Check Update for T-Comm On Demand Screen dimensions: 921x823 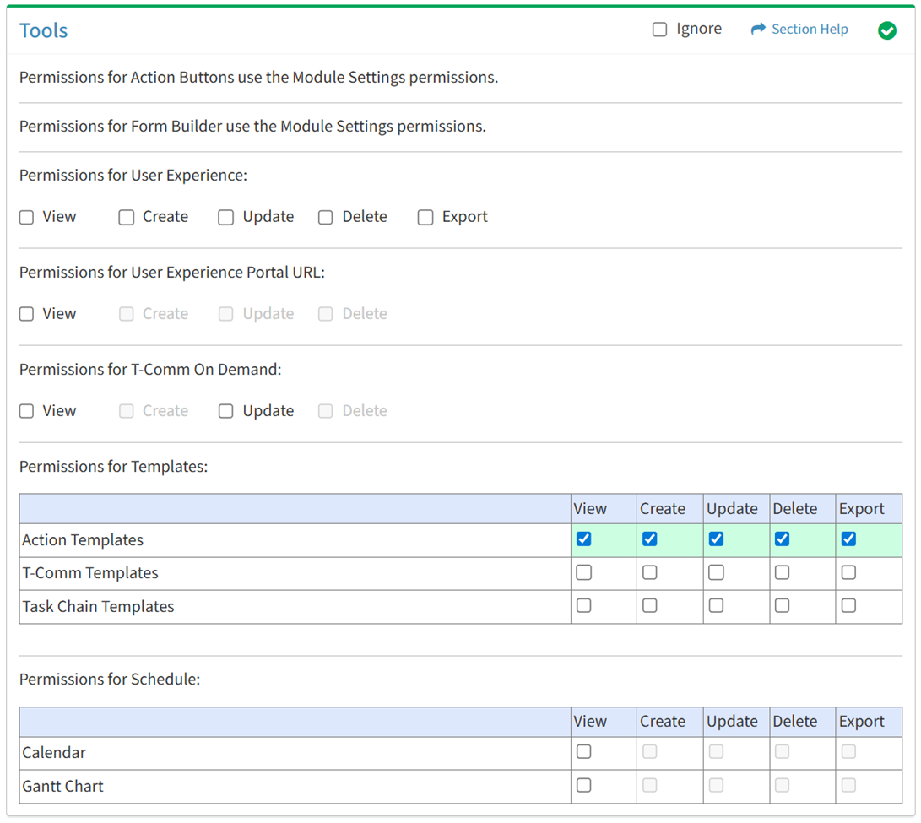point(226,411)
